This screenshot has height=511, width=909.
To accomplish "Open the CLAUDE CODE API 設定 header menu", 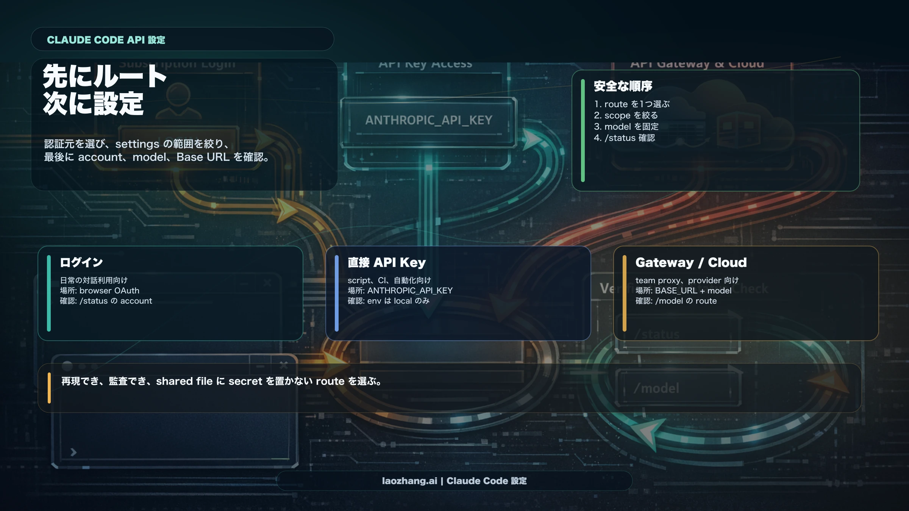I will point(106,40).
